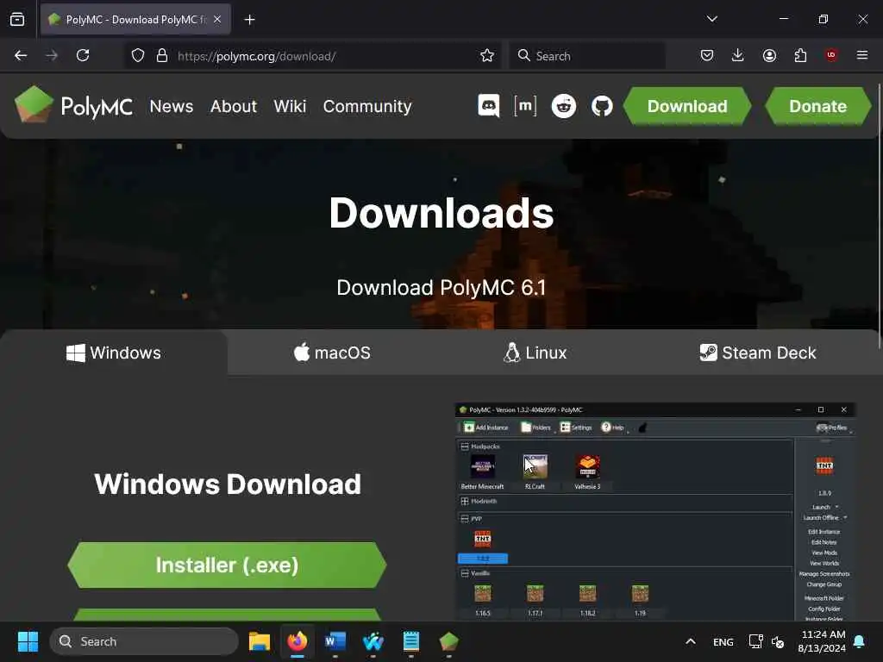List all tabs with the chevron
Viewport: 883px width, 662px height.
point(711,19)
